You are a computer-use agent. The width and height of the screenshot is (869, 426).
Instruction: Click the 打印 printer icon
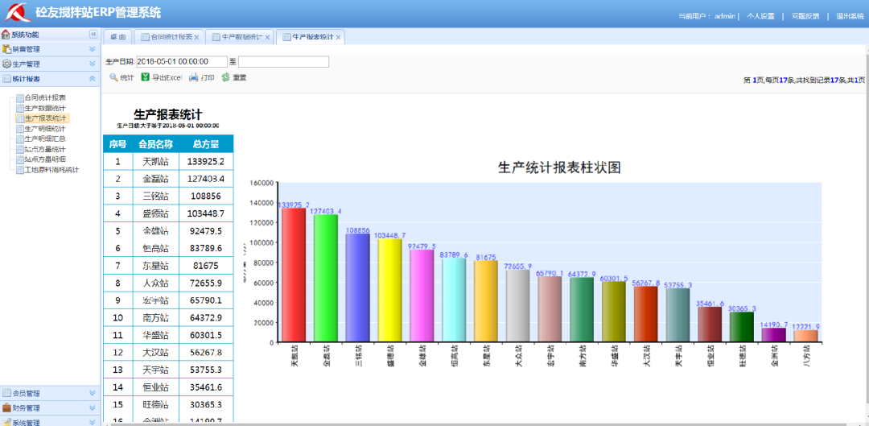194,77
